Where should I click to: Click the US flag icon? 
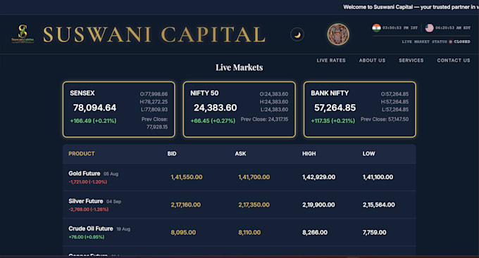[x=429, y=27]
